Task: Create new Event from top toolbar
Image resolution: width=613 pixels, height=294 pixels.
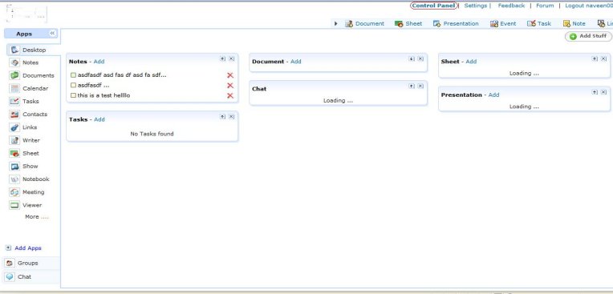Action: coord(503,24)
